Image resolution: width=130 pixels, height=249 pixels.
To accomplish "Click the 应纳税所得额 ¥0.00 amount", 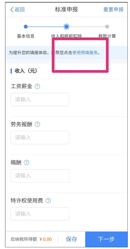I will click(x=45, y=239).
